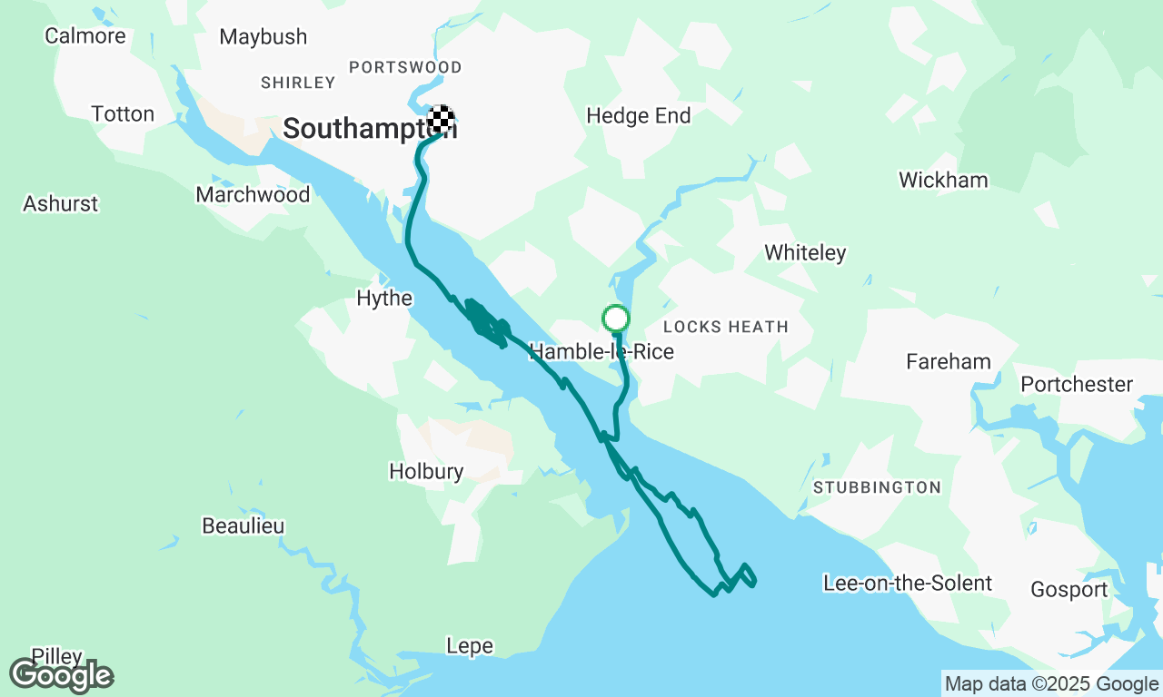Screen dimensions: 1163x697
Task: Select the Hedge End label
Action: pyautogui.click(x=639, y=115)
